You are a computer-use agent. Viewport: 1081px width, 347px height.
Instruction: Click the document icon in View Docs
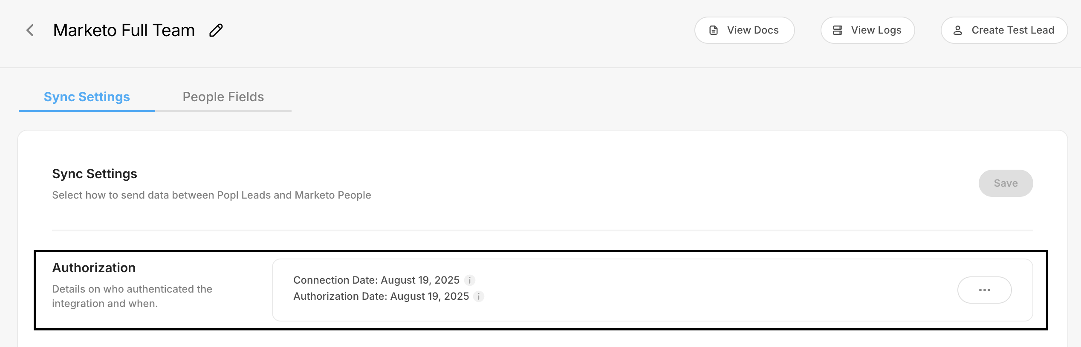coord(714,30)
